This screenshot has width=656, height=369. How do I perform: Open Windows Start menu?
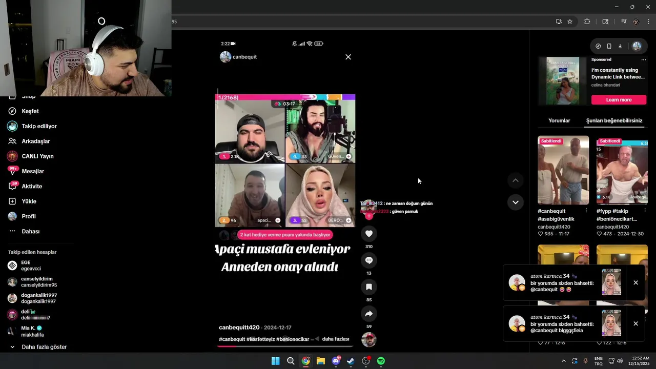tap(275, 361)
